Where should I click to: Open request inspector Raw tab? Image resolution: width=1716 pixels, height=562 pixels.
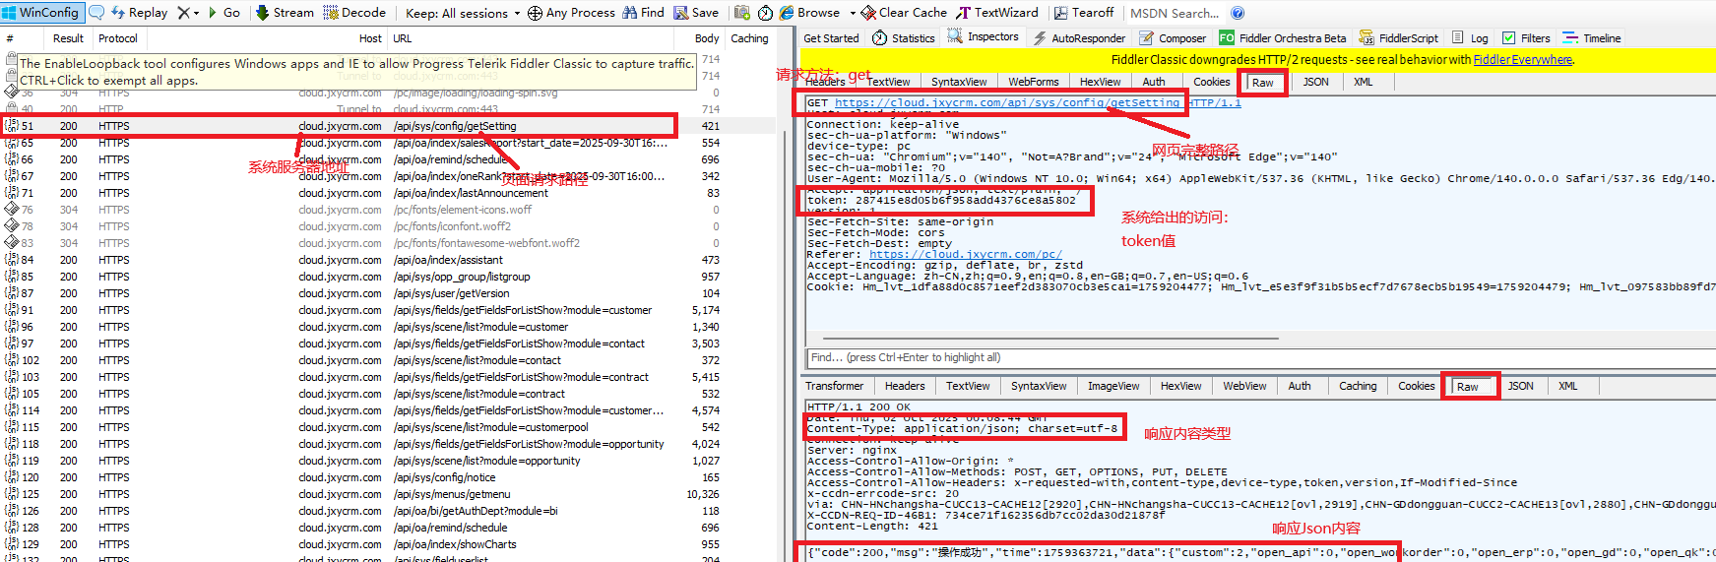pyautogui.click(x=1262, y=83)
